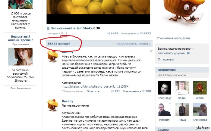Open the Бесплатный онлайн-тренинг ad link

pos(20,38)
